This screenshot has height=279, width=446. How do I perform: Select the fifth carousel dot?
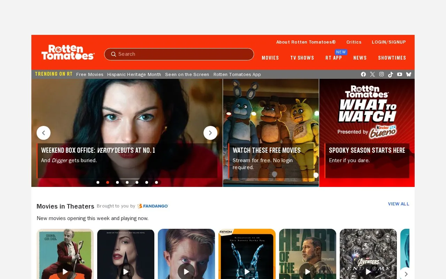click(137, 182)
